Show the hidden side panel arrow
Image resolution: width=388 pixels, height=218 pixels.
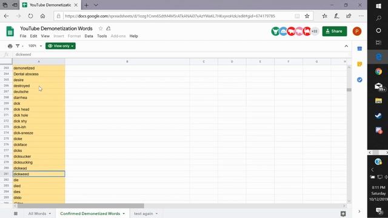tap(360, 211)
